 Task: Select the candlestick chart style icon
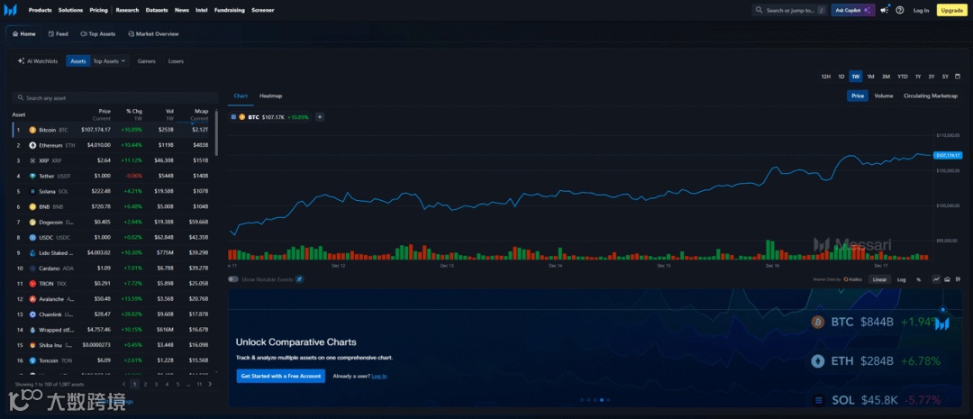(x=958, y=279)
